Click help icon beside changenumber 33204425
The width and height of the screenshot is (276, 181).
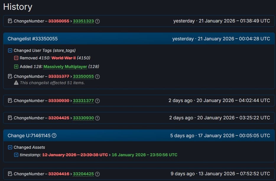[98, 174]
